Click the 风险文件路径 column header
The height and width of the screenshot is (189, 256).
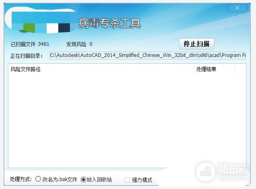[x=101, y=69]
